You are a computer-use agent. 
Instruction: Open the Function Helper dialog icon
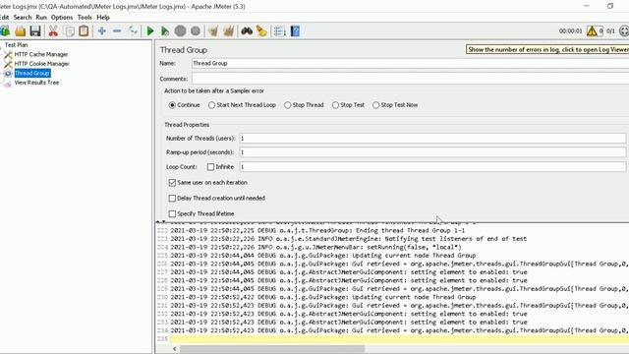tap(279, 30)
